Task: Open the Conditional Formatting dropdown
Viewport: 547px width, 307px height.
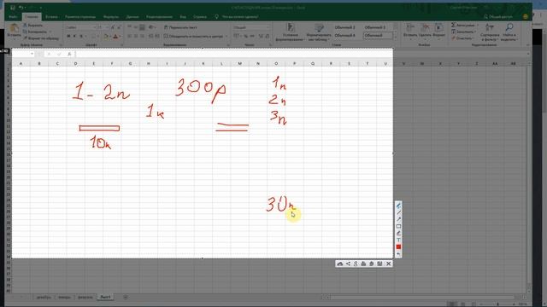Action: [291, 32]
